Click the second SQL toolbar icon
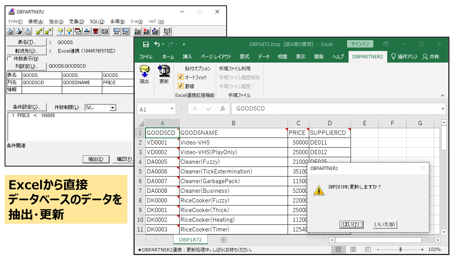The width and height of the screenshot is (454, 260). pyautogui.click(x=126, y=31)
